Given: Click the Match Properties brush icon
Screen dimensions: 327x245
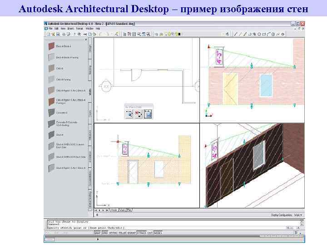Looking at the screenshot, I should pyautogui.click(x=117, y=34).
